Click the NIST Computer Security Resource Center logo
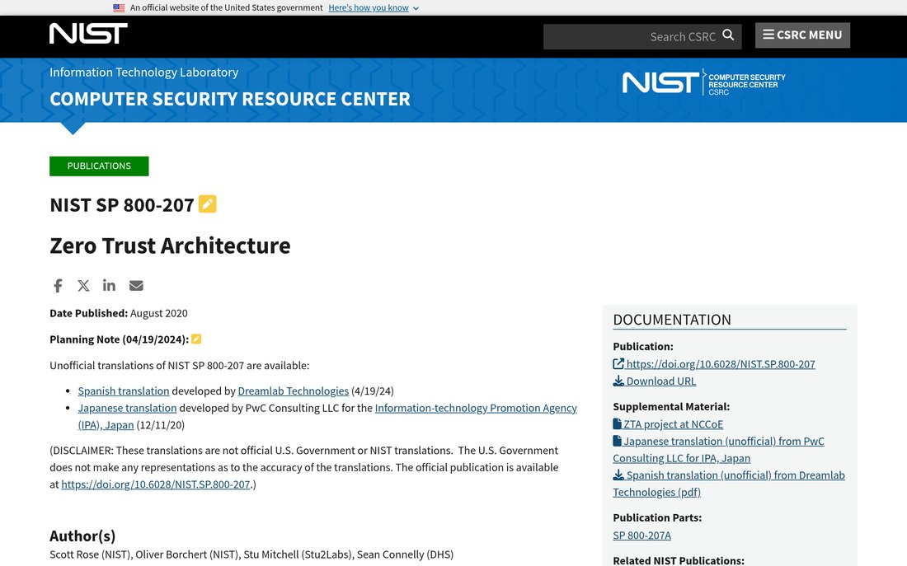Image resolution: width=907 pixels, height=566 pixels. click(x=704, y=82)
